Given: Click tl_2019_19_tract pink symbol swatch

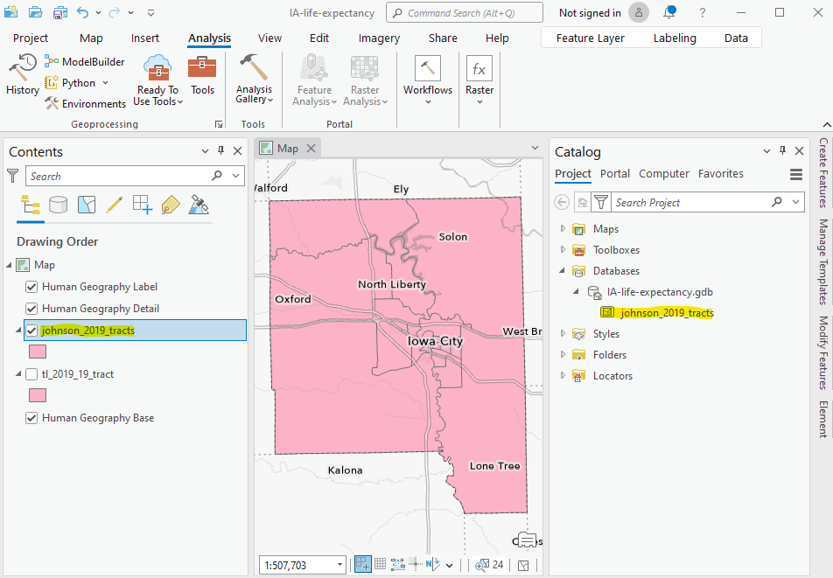Looking at the screenshot, I should [37, 395].
